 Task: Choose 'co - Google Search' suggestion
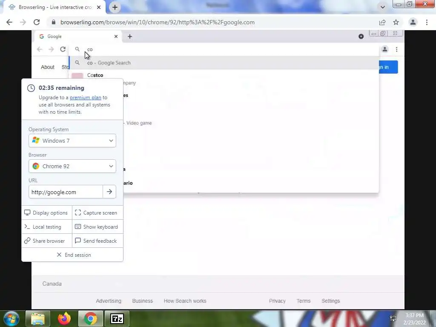(224, 63)
